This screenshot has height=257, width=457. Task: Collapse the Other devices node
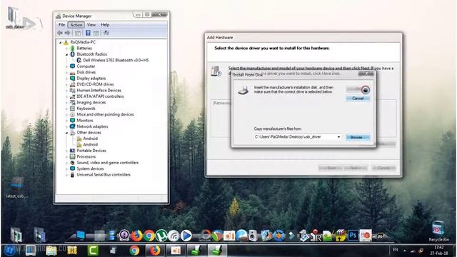66,133
